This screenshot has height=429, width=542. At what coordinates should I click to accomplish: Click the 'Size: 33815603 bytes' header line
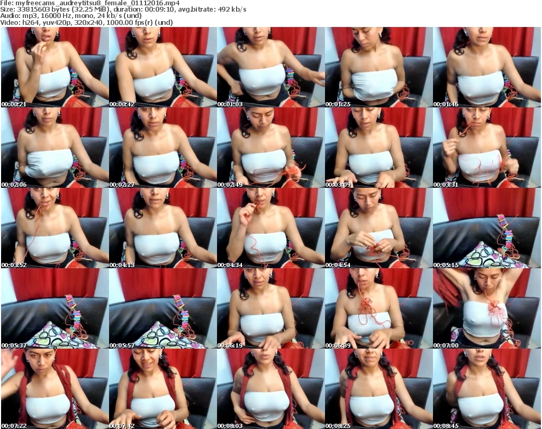pos(123,10)
